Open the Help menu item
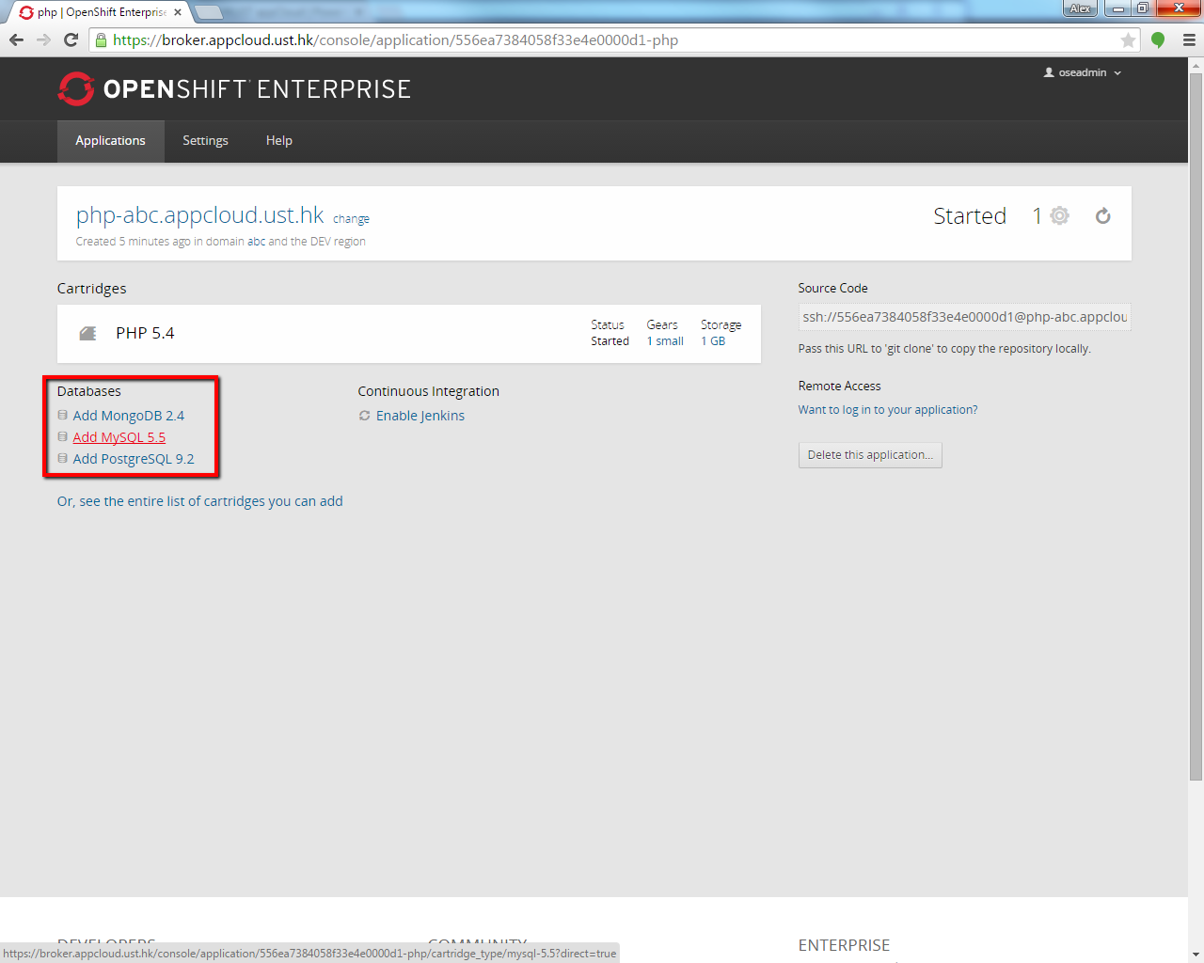This screenshot has width=1204, height=963. pyautogui.click(x=278, y=141)
